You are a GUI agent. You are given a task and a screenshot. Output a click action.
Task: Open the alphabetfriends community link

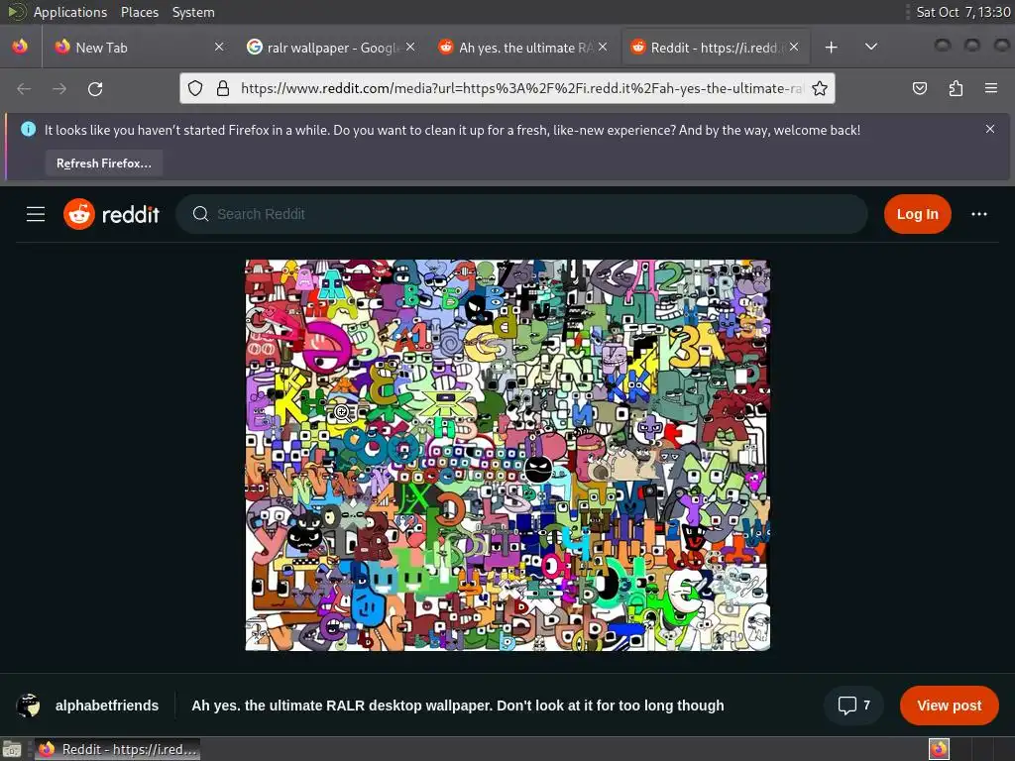tap(107, 706)
